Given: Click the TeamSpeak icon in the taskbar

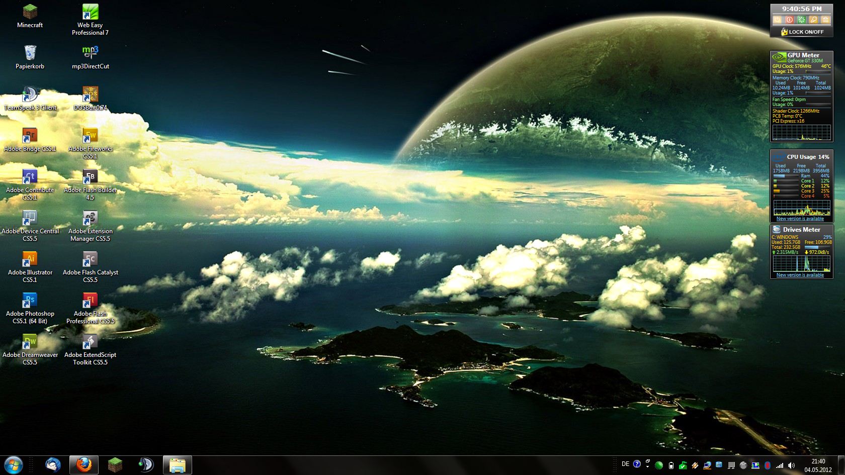Looking at the screenshot, I should click(x=146, y=465).
